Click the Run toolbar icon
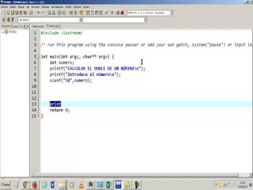This screenshot has width=253, height=190. [x=92, y=13]
